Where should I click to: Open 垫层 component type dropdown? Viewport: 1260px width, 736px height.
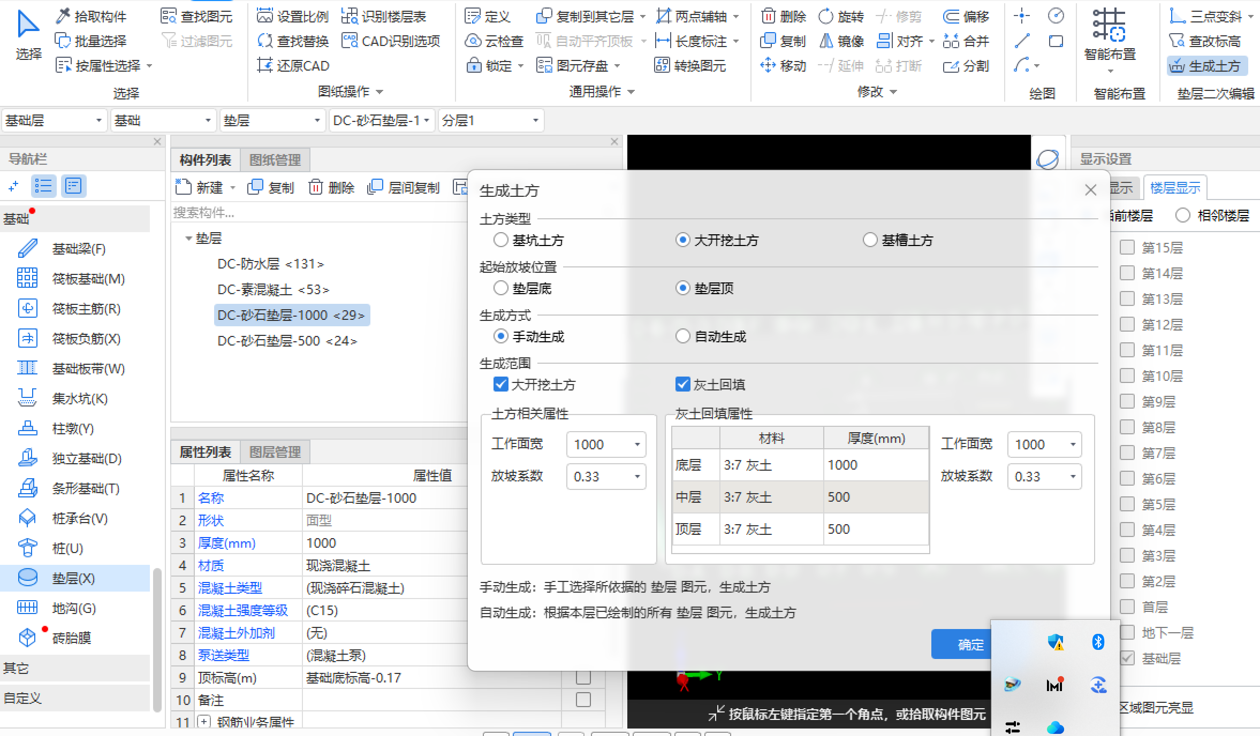pos(272,120)
